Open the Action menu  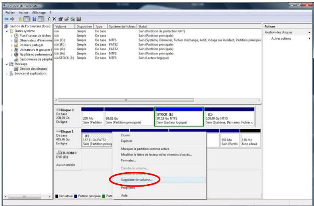[23, 12]
